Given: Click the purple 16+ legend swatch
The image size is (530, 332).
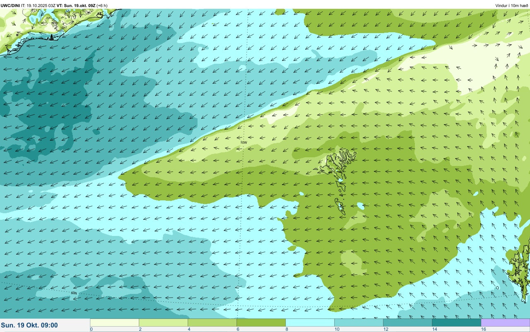Looking at the screenshot, I should point(505,322).
